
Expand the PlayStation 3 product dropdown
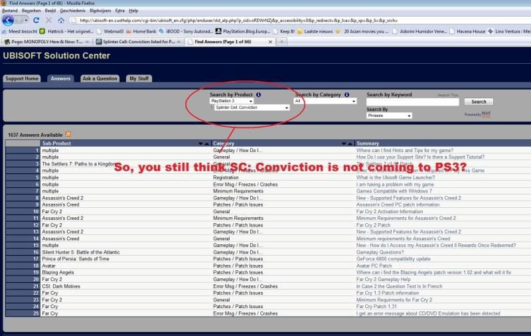[x=232, y=101]
